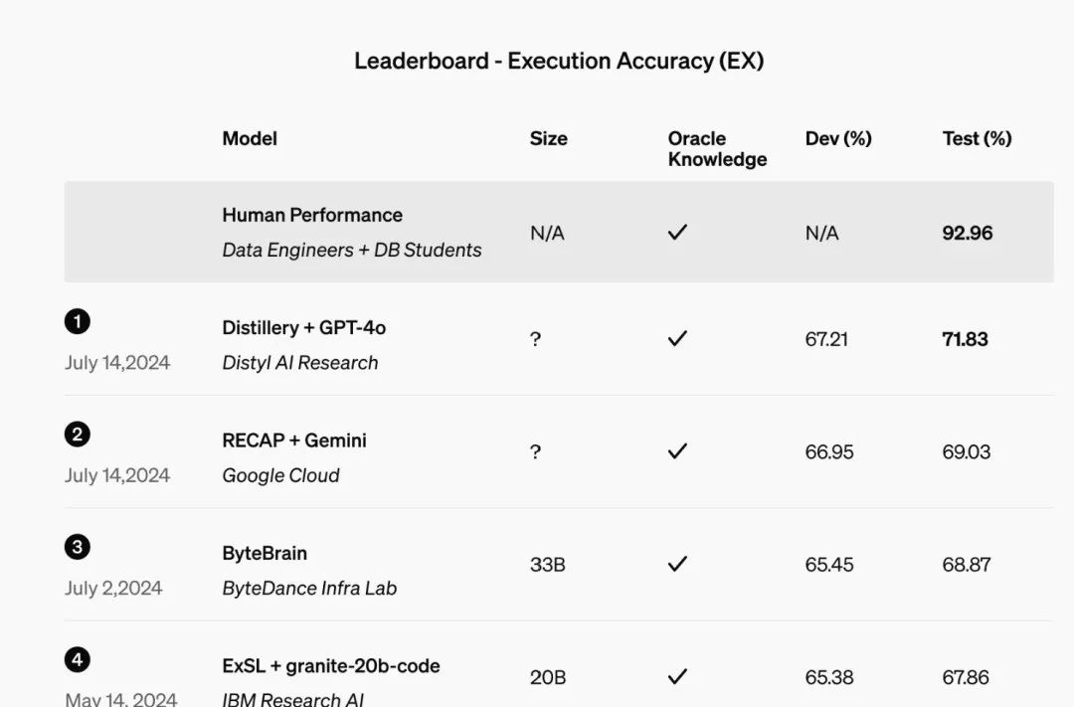This screenshot has width=1074, height=707.
Task: Open the Distillery + GPT-4o model entry
Action: (x=304, y=327)
